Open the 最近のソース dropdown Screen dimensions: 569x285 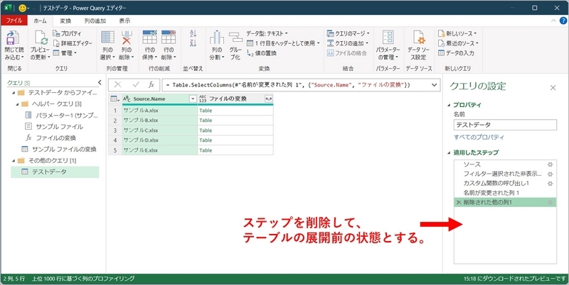tap(458, 43)
